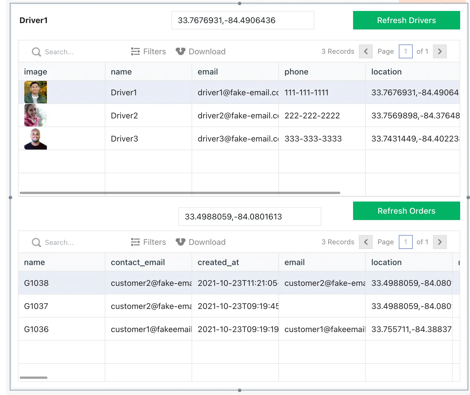Go to next page of the drivers table
The height and width of the screenshot is (395, 470).
440,51
